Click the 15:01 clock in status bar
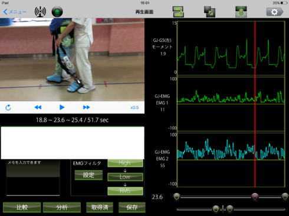The height and width of the screenshot is (216, 289). (x=145, y=3)
